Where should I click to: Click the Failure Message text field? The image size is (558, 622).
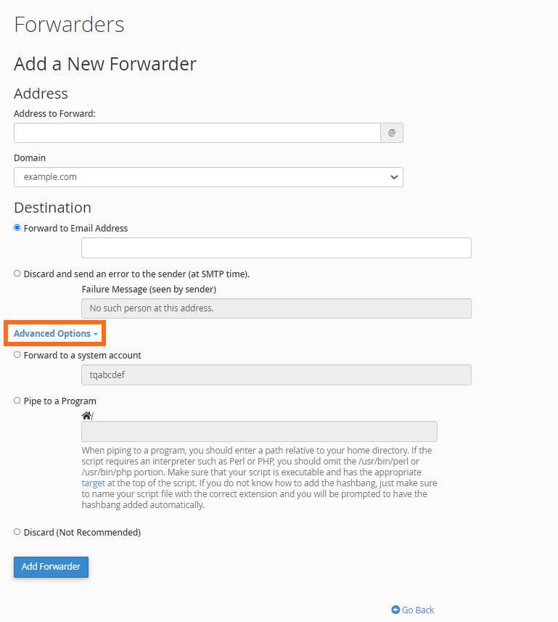pyautogui.click(x=276, y=308)
